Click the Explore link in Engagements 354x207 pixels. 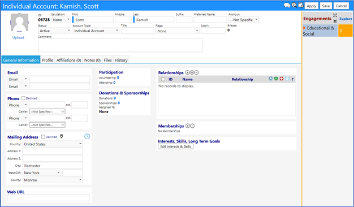pyautogui.click(x=346, y=19)
